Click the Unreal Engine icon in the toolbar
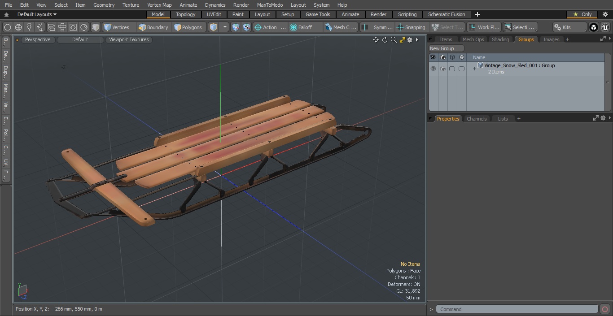Viewport: 613px width, 316px height. click(x=605, y=27)
